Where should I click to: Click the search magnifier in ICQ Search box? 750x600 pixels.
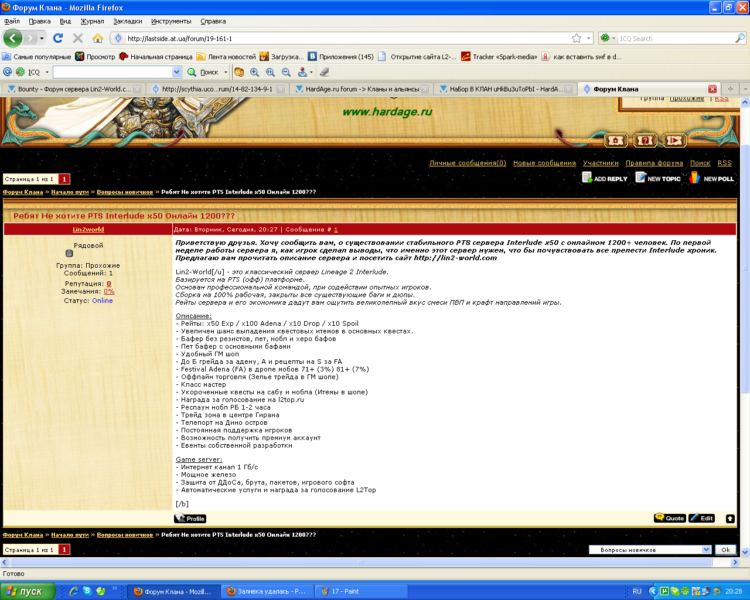click(x=740, y=38)
